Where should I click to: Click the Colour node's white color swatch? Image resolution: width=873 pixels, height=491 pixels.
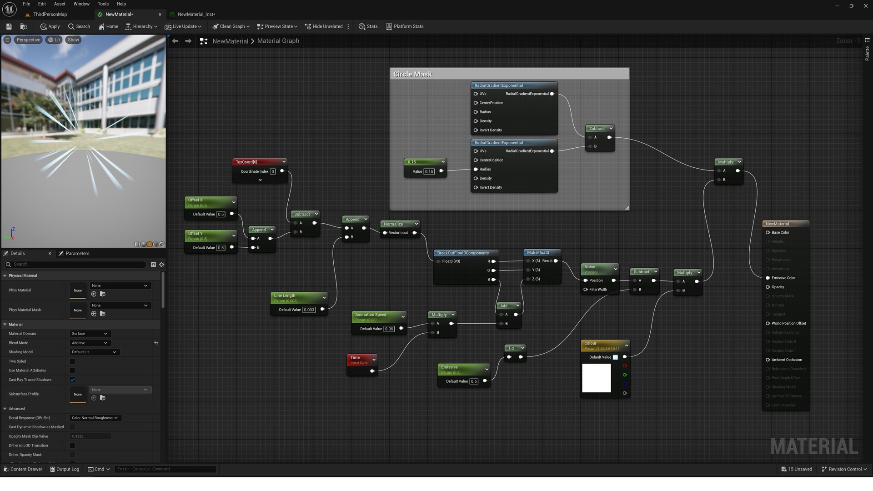(596, 378)
